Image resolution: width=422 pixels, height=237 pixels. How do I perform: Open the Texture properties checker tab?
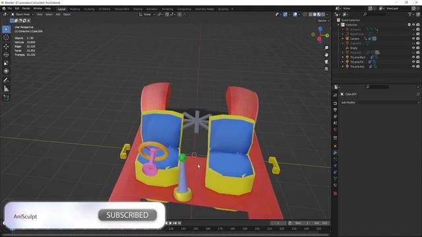(x=335, y=193)
